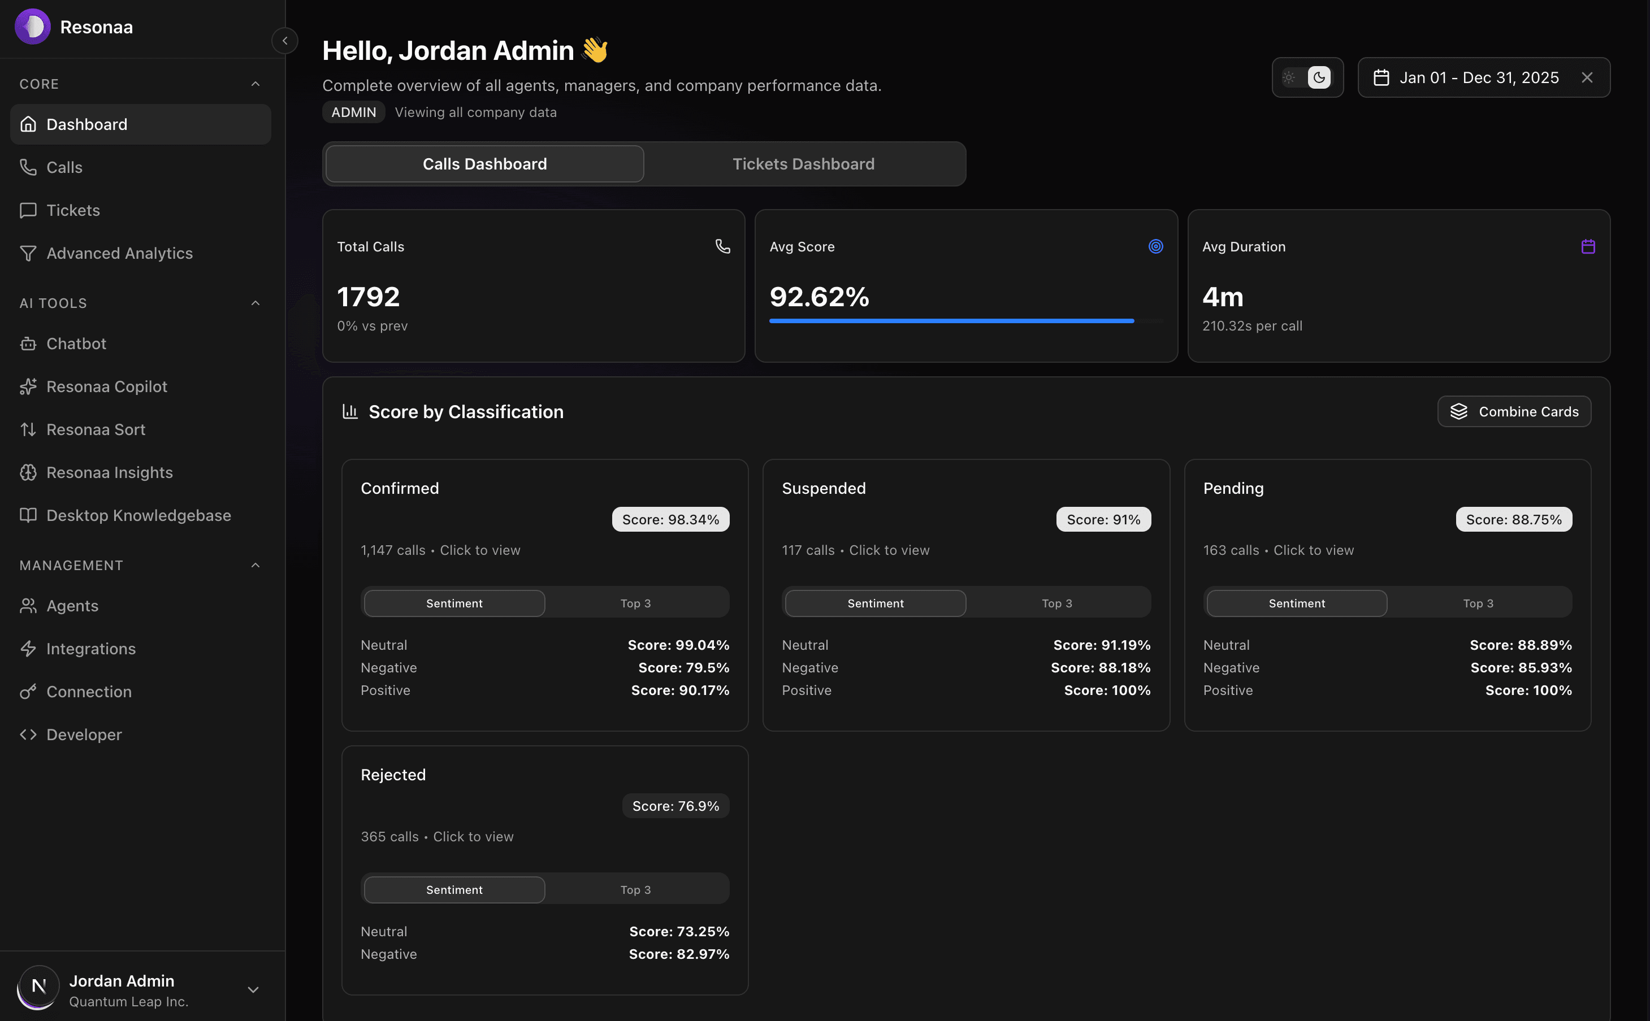This screenshot has height=1021, width=1650.
Task: Show Sentiment view on Rejected card
Action: (454, 889)
